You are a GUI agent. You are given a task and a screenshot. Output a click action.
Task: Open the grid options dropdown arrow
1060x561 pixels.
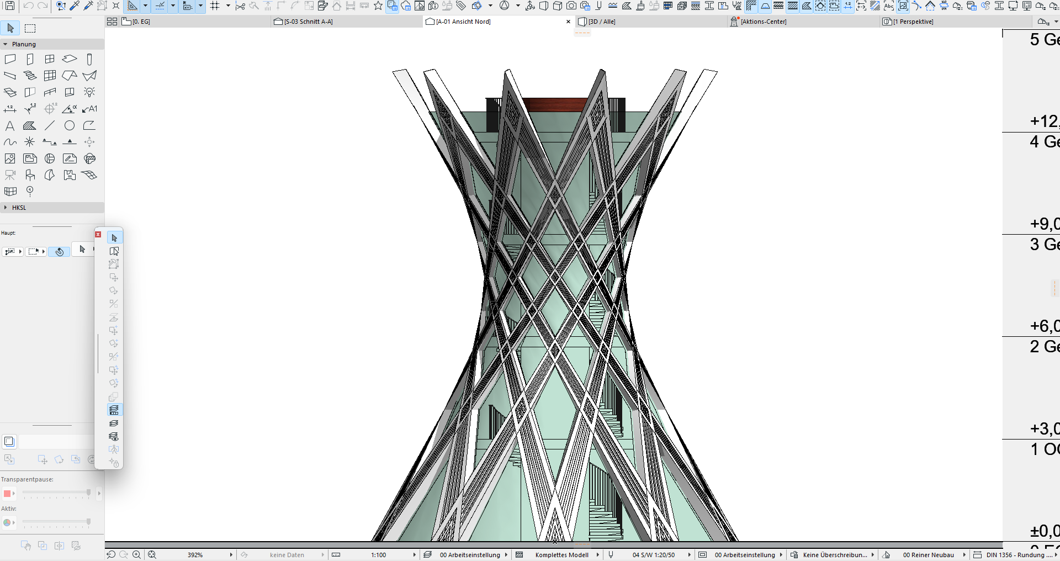point(228,6)
